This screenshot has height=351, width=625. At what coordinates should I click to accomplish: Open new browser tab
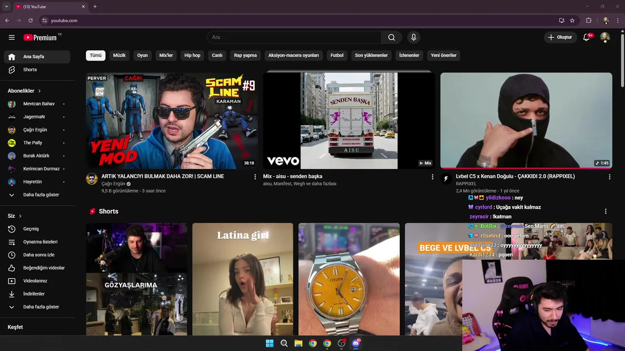[x=95, y=6]
